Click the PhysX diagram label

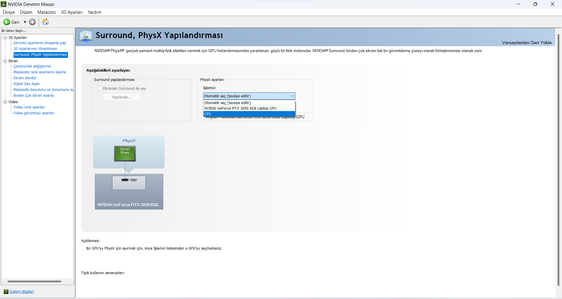point(129,141)
